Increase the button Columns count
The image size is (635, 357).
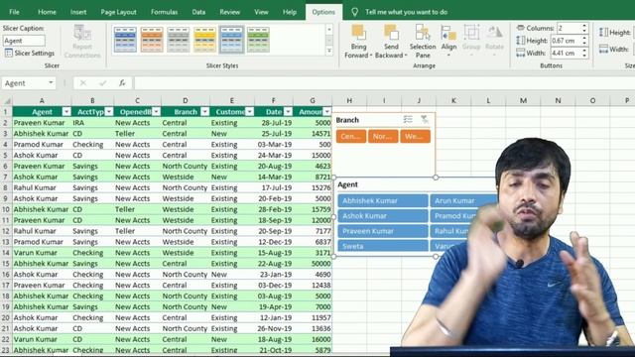tap(584, 26)
